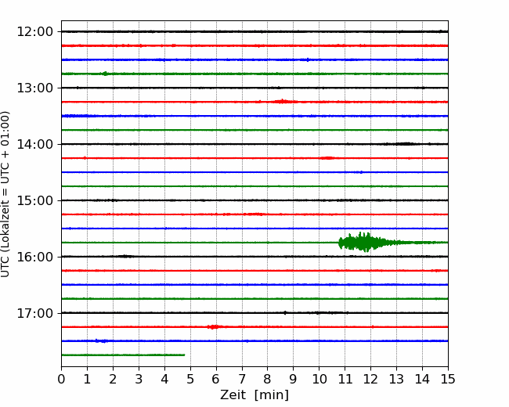Click the 14:00 time axis label
The height and width of the screenshot is (407, 509).
34,145
